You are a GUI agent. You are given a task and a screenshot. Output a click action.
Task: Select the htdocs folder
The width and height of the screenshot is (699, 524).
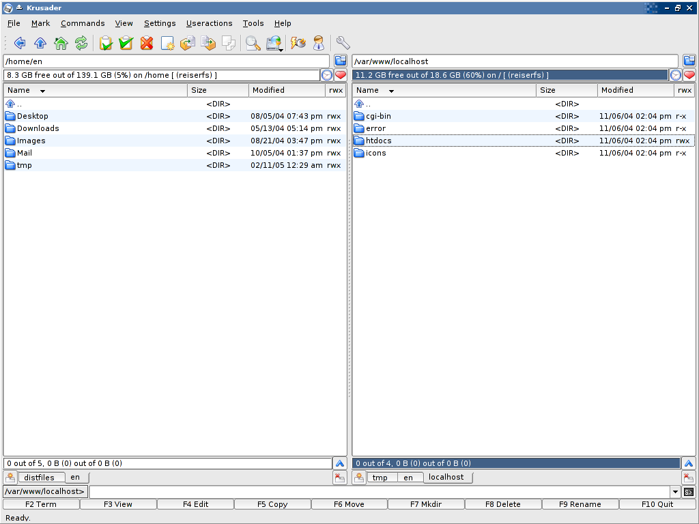click(x=524, y=141)
